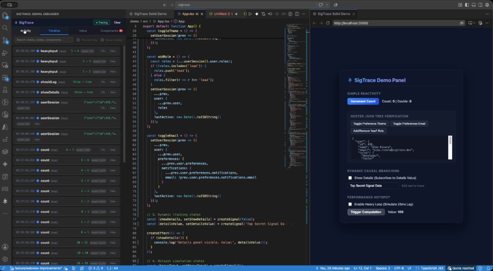Image resolution: width=493 pixels, height=271 pixels.
Task: Click the Trigger Computation button
Action: [366, 212]
